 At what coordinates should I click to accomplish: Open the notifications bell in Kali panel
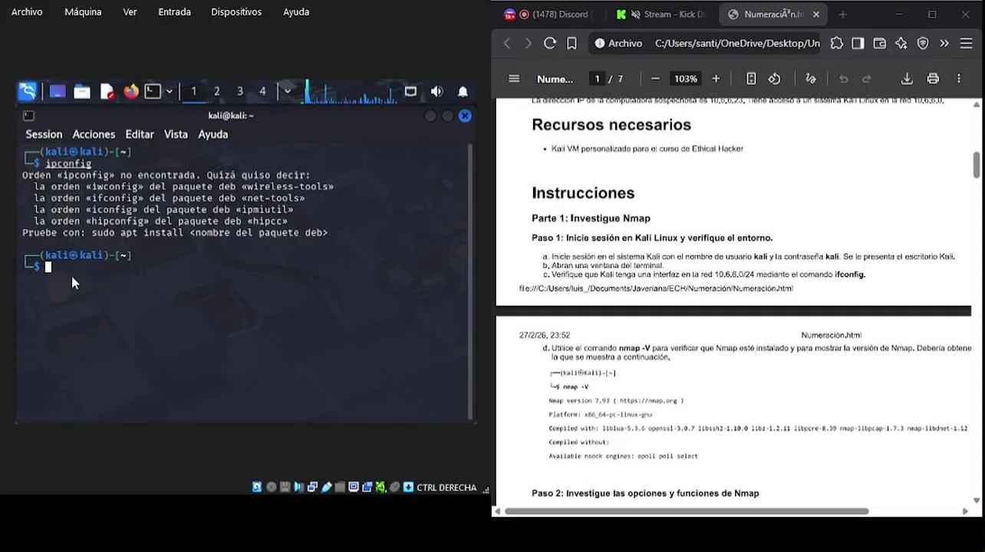pos(463,91)
